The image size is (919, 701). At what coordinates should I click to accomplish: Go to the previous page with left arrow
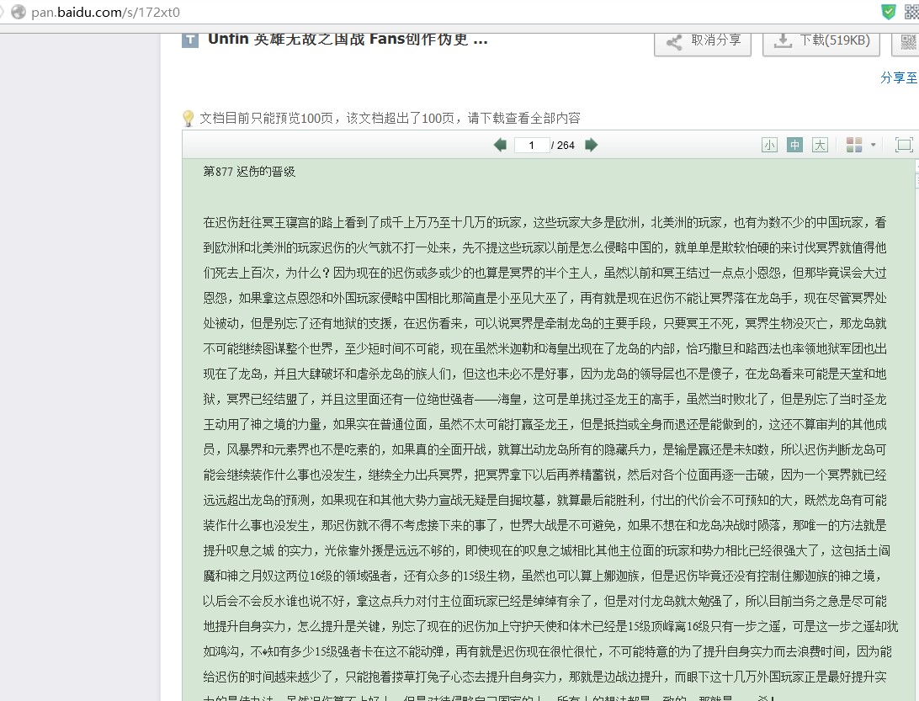(x=500, y=145)
